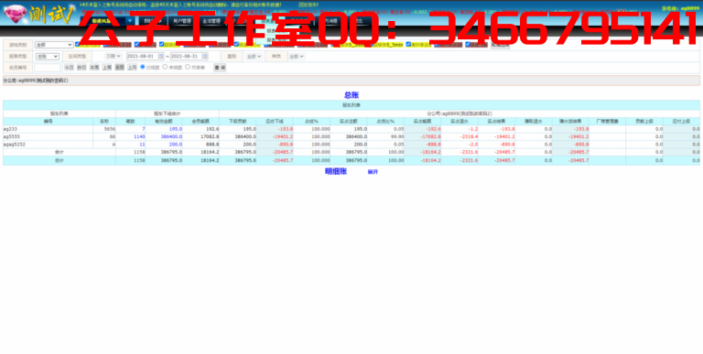Image resolution: width=703 pixels, height=354 pixels.
Task: Click the ag233 account number cell
Action: click(48, 129)
